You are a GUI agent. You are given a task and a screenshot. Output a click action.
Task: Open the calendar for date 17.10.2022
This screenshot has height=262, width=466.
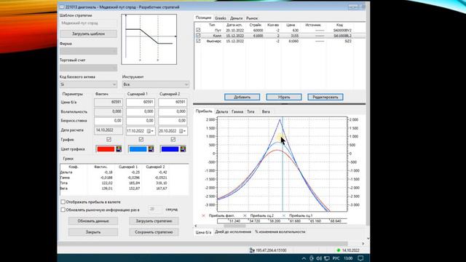pos(149,131)
